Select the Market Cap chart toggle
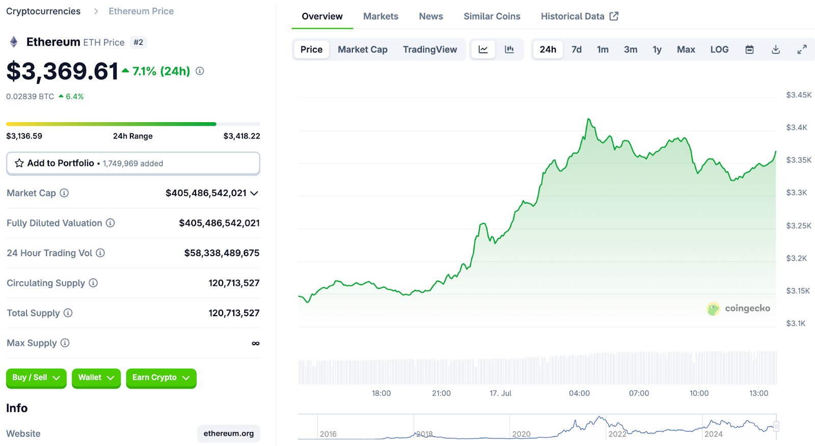 pyautogui.click(x=363, y=49)
